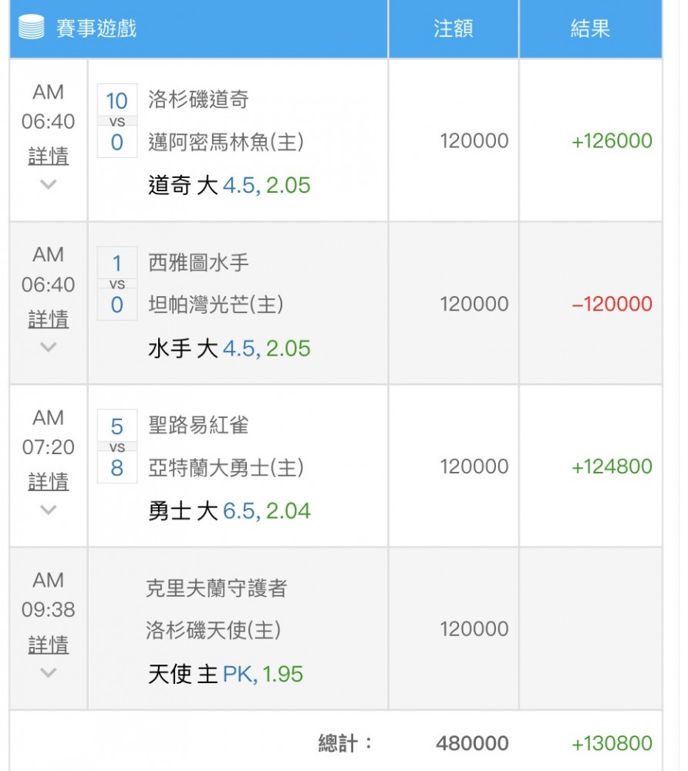Expand chevron under 09:38 Guardians game
Screen dimensions: 688x771
[48, 672]
